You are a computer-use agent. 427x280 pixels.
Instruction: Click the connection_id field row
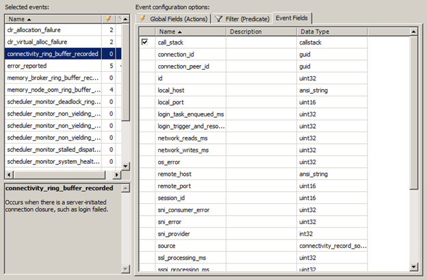click(253, 55)
